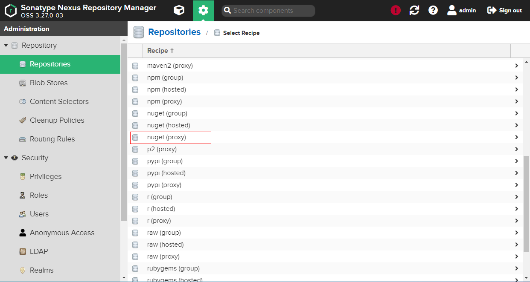The height and width of the screenshot is (282, 530).
Task: Click the Anonymous Access person icon
Action: tap(23, 233)
